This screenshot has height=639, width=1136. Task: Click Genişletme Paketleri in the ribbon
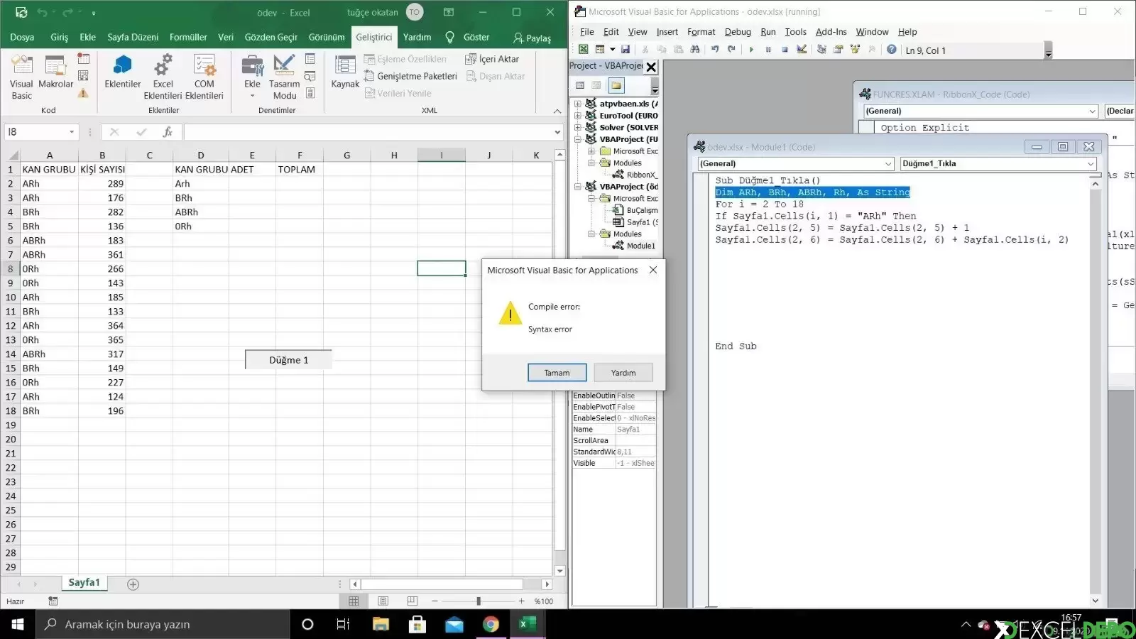[410, 76]
